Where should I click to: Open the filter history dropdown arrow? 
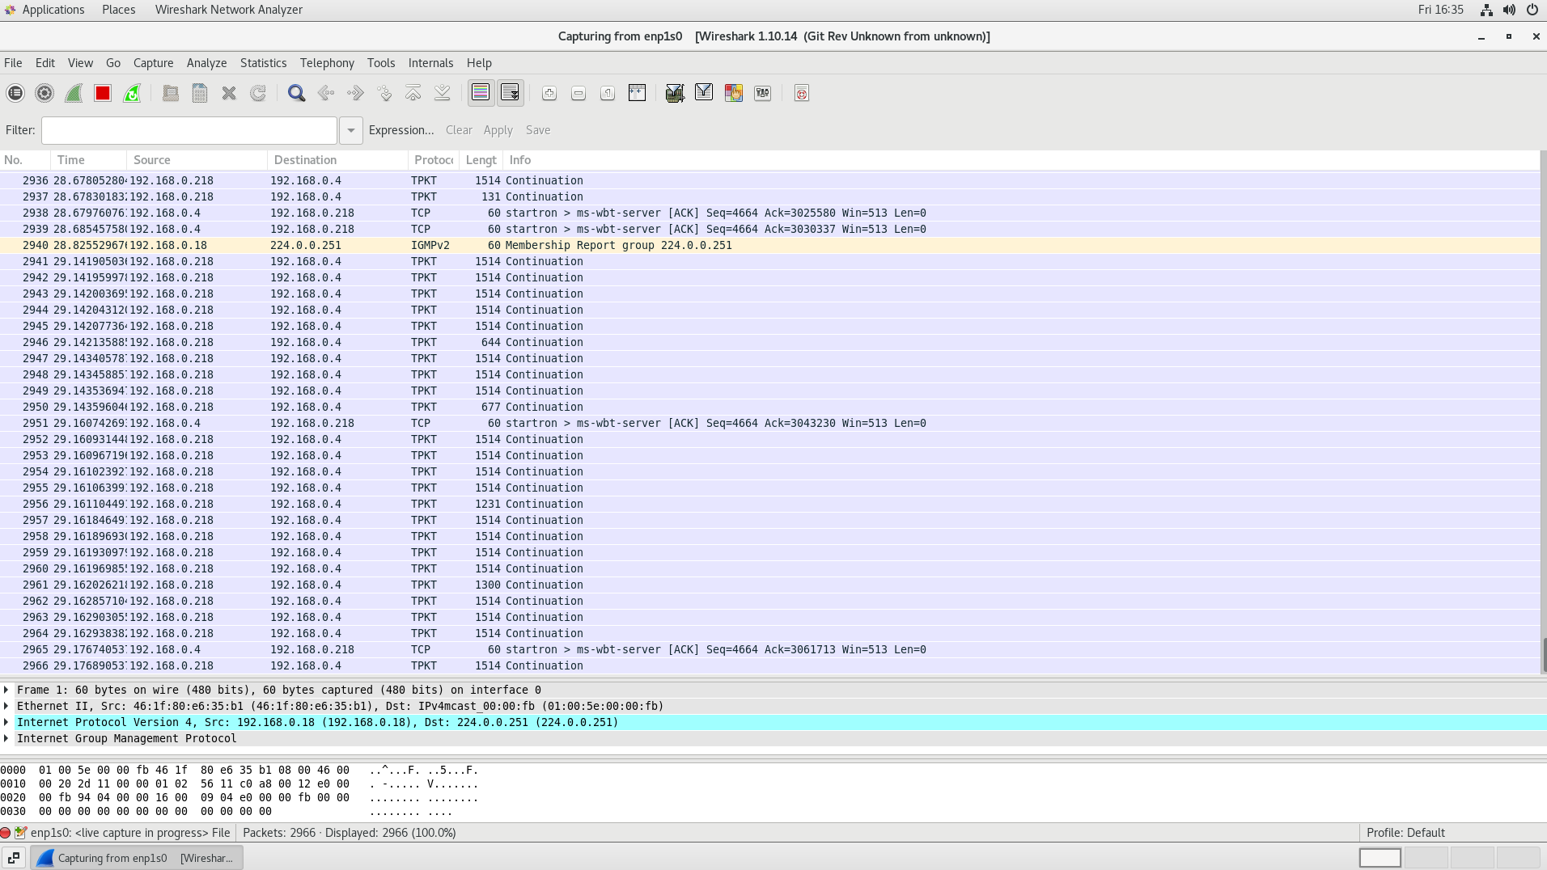tap(351, 130)
